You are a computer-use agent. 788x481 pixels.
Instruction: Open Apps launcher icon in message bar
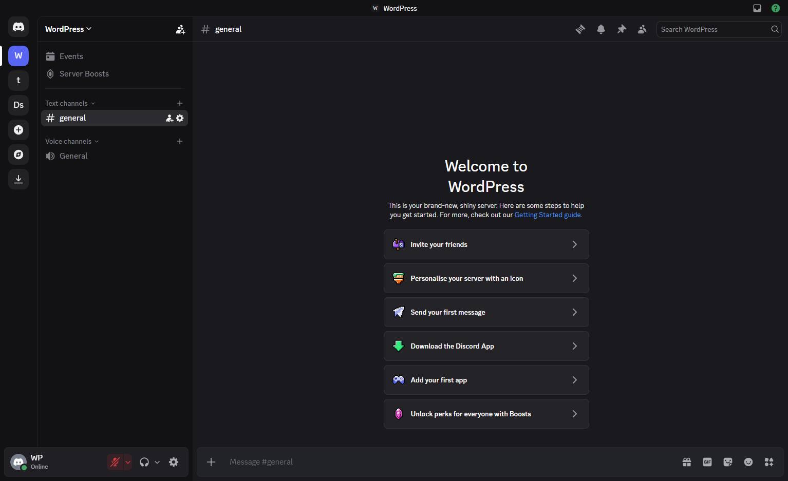pos(769,462)
